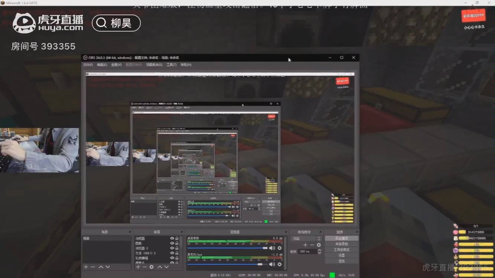Toggle visibility of 浏览器 source in main OBS
This screenshot has width=495, height=278.
172,238
